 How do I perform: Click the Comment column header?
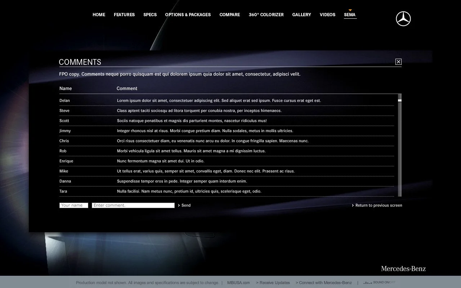127,88
